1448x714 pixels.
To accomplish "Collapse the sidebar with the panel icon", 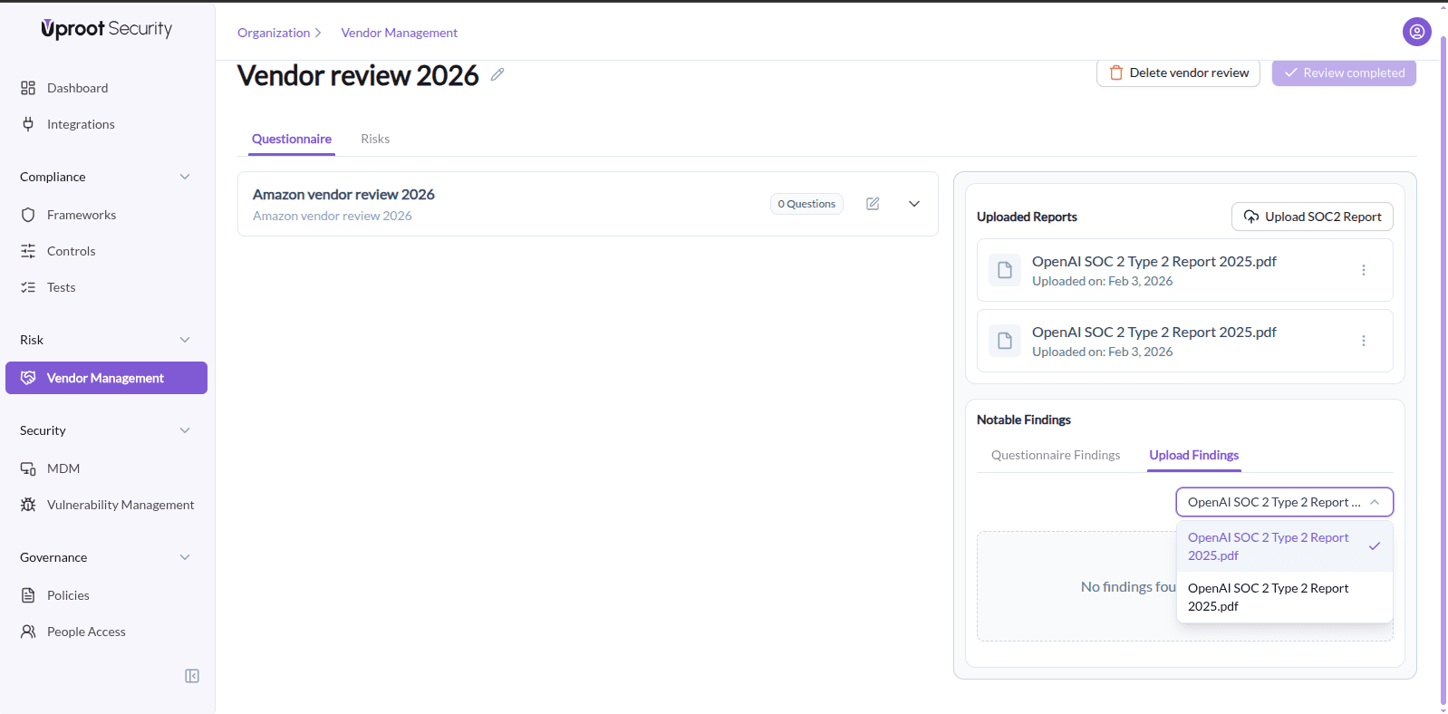I will point(192,676).
